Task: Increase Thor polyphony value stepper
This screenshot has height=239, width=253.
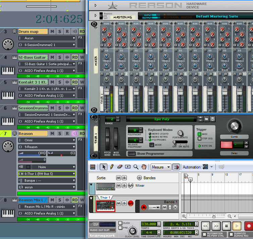Action: click(x=141, y=129)
